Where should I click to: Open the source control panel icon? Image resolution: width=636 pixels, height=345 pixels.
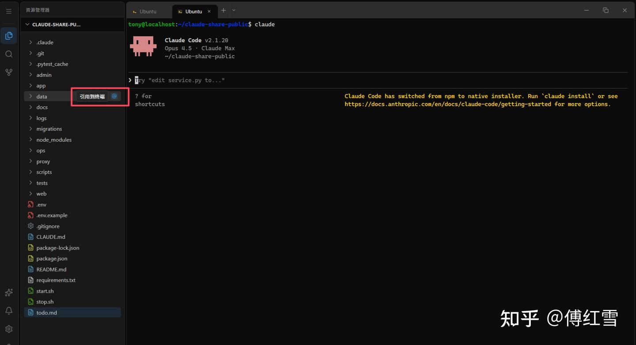9,72
